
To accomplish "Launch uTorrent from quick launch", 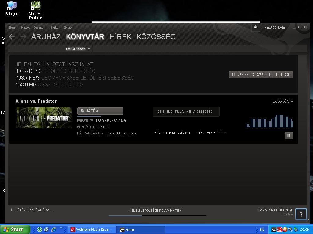I will [39, 229].
